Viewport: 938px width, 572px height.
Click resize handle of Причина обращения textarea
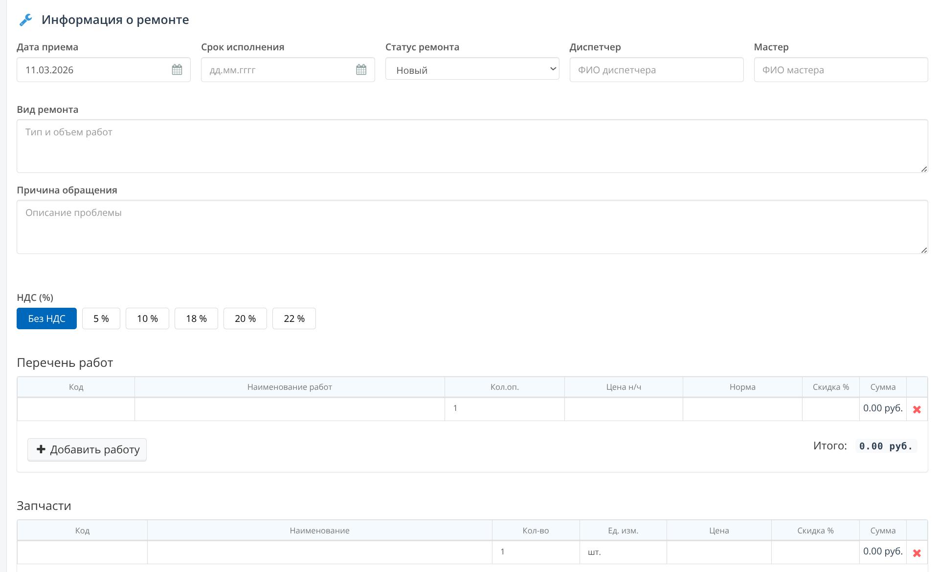tap(923, 250)
